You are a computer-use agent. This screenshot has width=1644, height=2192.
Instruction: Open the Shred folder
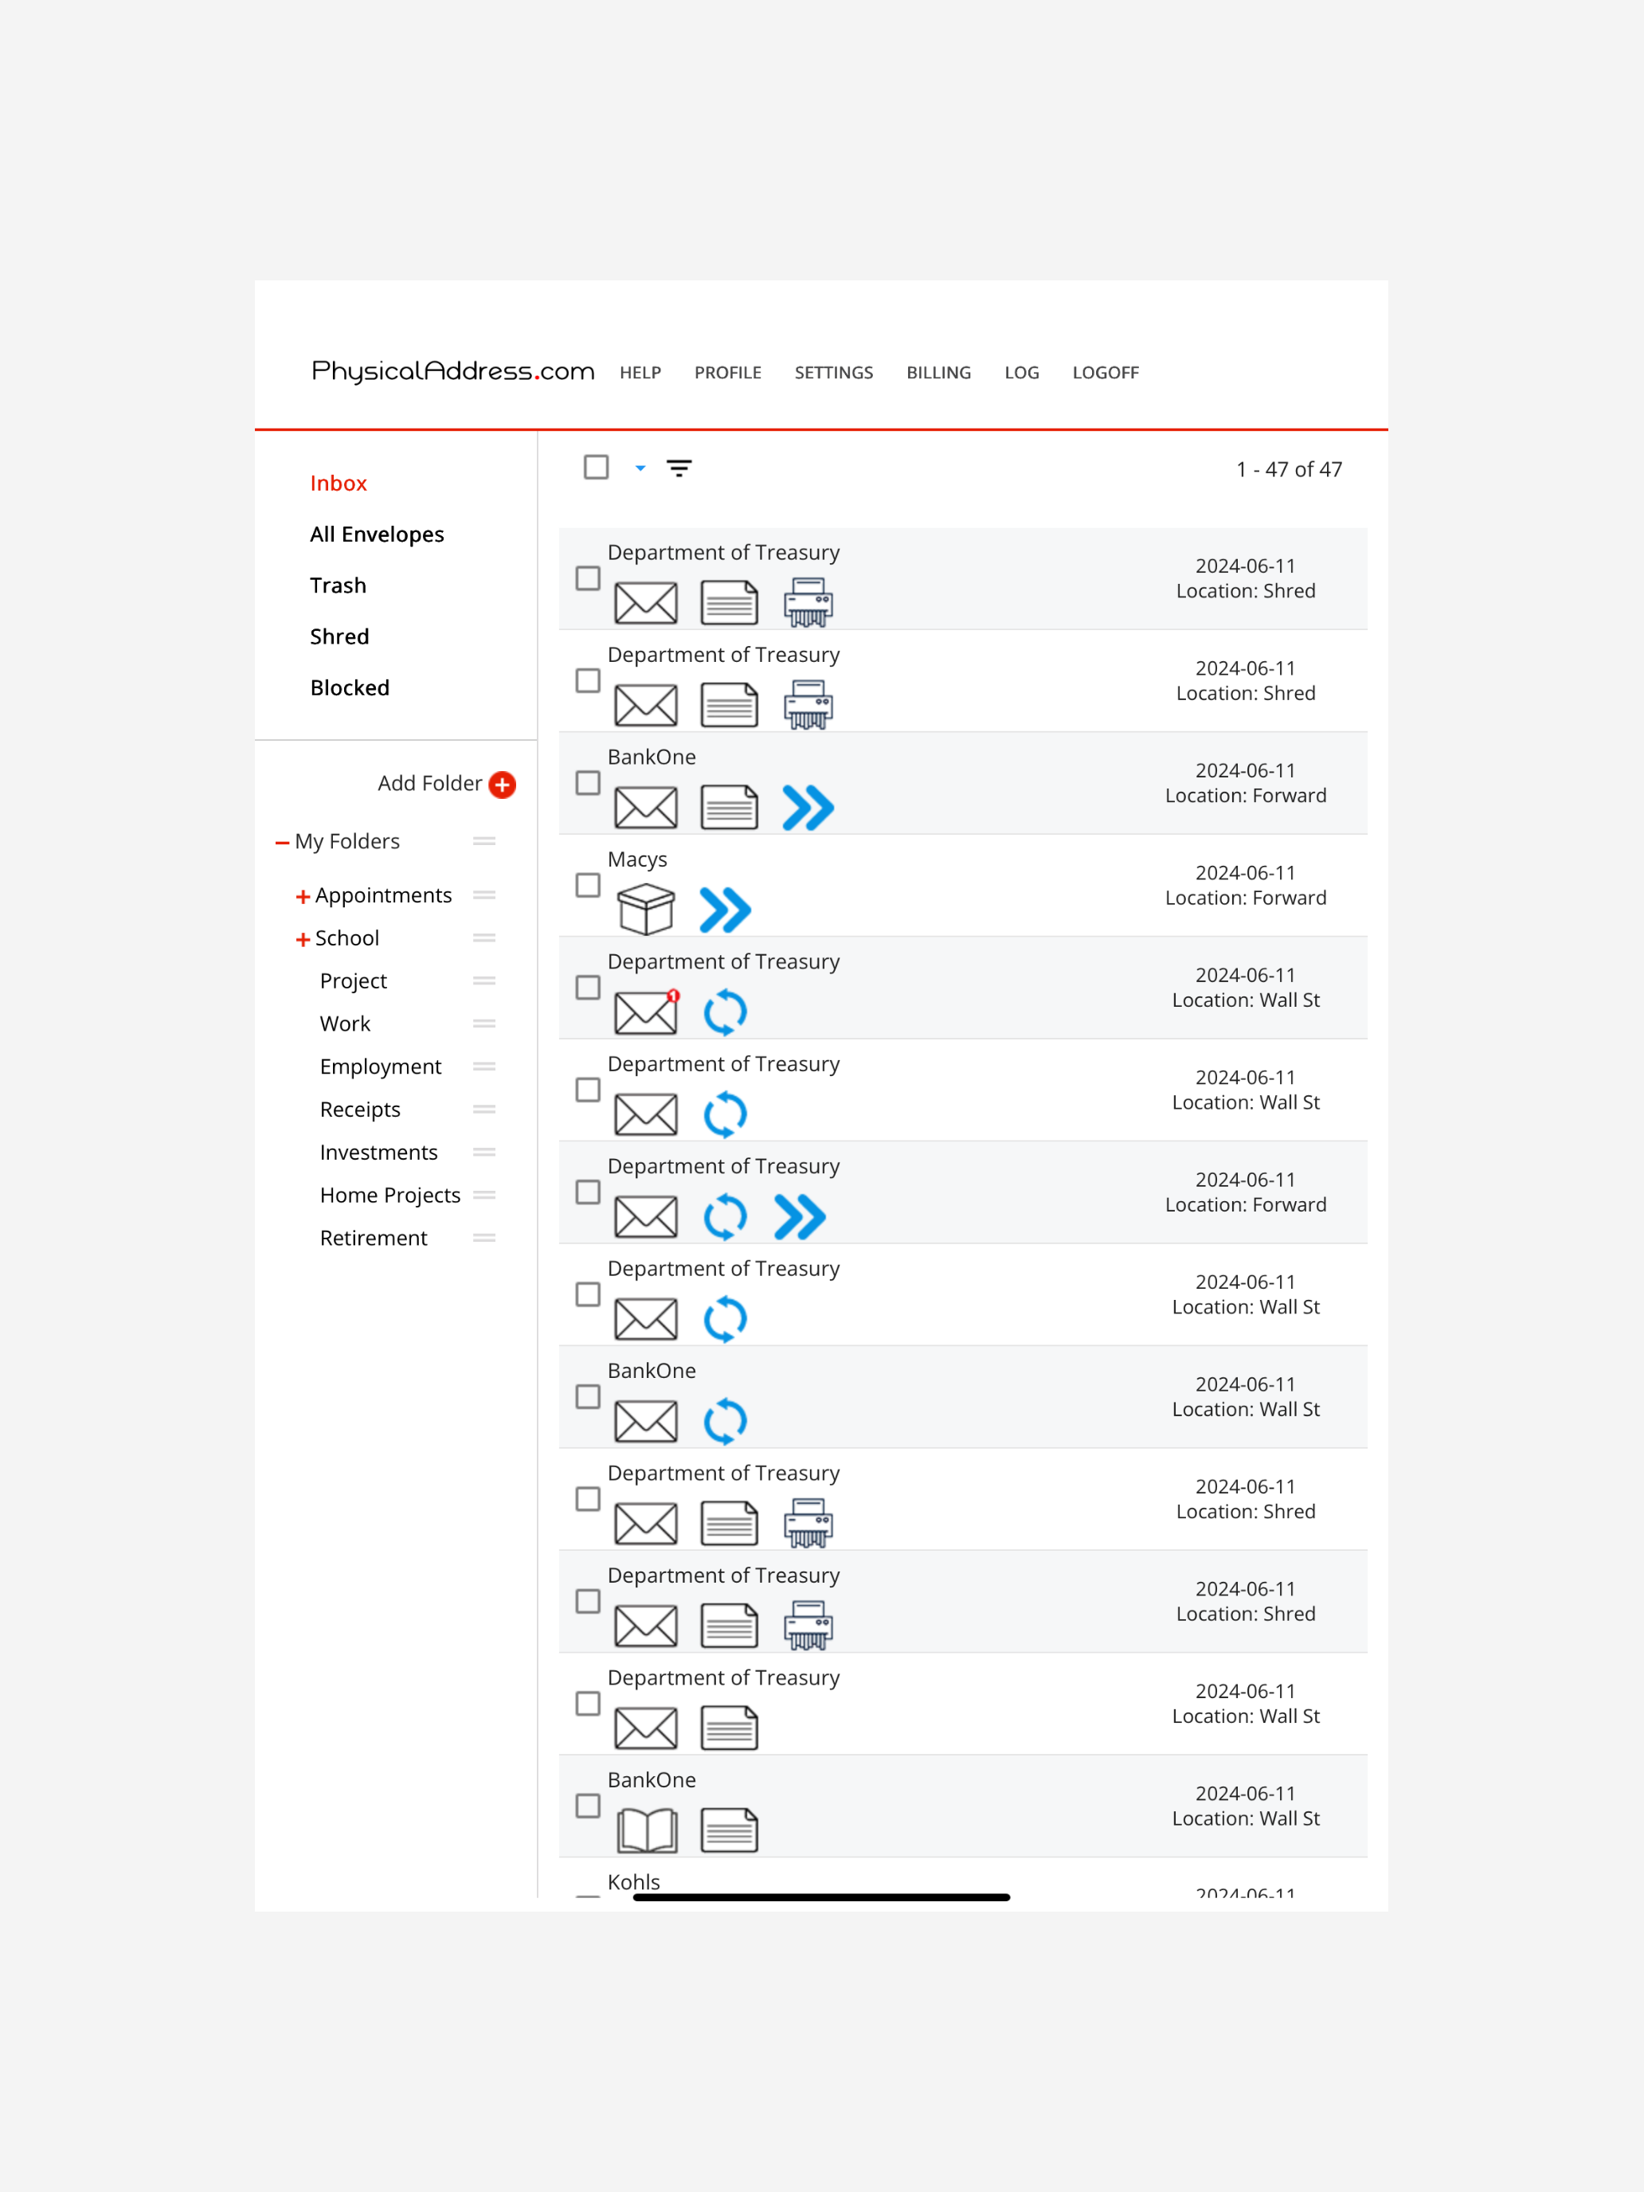(x=340, y=637)
